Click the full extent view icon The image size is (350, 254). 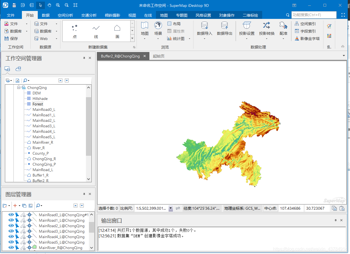pyautogui.click(x=76, y=5)
